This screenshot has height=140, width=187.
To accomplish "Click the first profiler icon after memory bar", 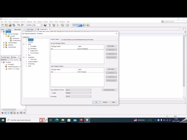I will click(84, 25).
